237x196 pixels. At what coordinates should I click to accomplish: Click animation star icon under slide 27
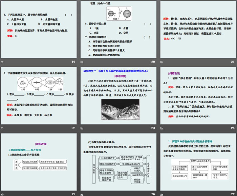pyautogui.click(x=161, y=195)
